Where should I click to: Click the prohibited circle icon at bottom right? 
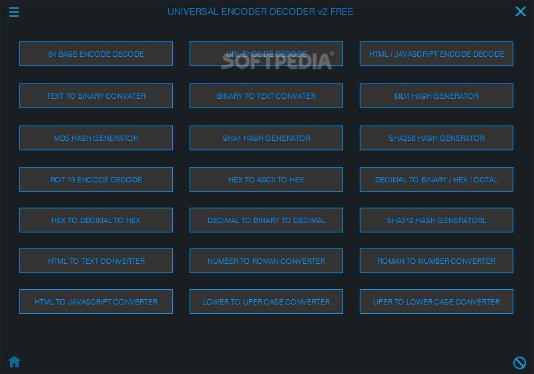[519, 363]
